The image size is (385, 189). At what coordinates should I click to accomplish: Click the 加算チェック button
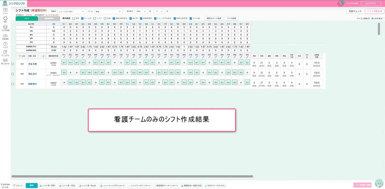355,11
